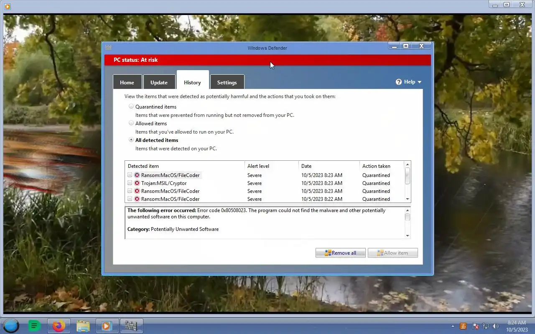Minimize the Windows Defender window
535x334 pixels.
[395, 46]
